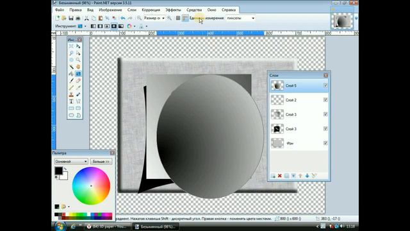Viewport: 410px width, 231px height.
Task: Select the Rectangle Select tool
Action: tap(71, 46)
